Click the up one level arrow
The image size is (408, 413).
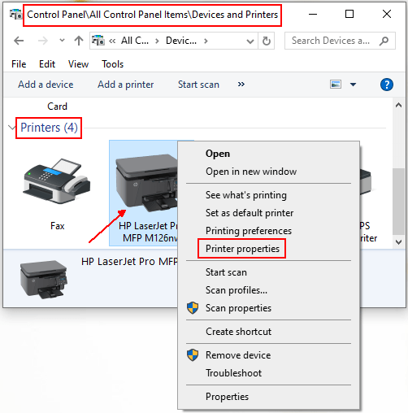pos(79,41)
